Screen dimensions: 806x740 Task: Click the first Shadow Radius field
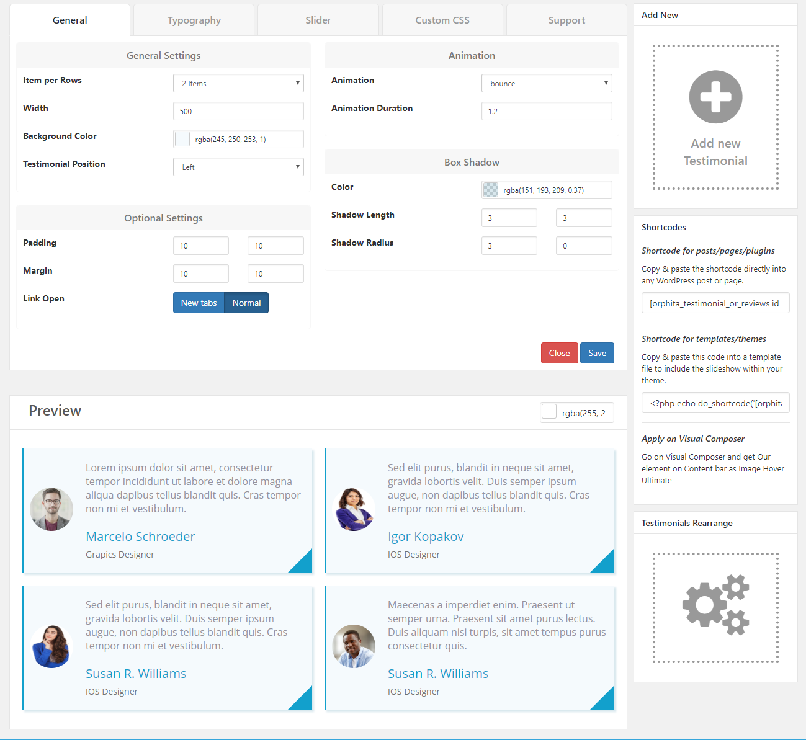pos(509,246)
